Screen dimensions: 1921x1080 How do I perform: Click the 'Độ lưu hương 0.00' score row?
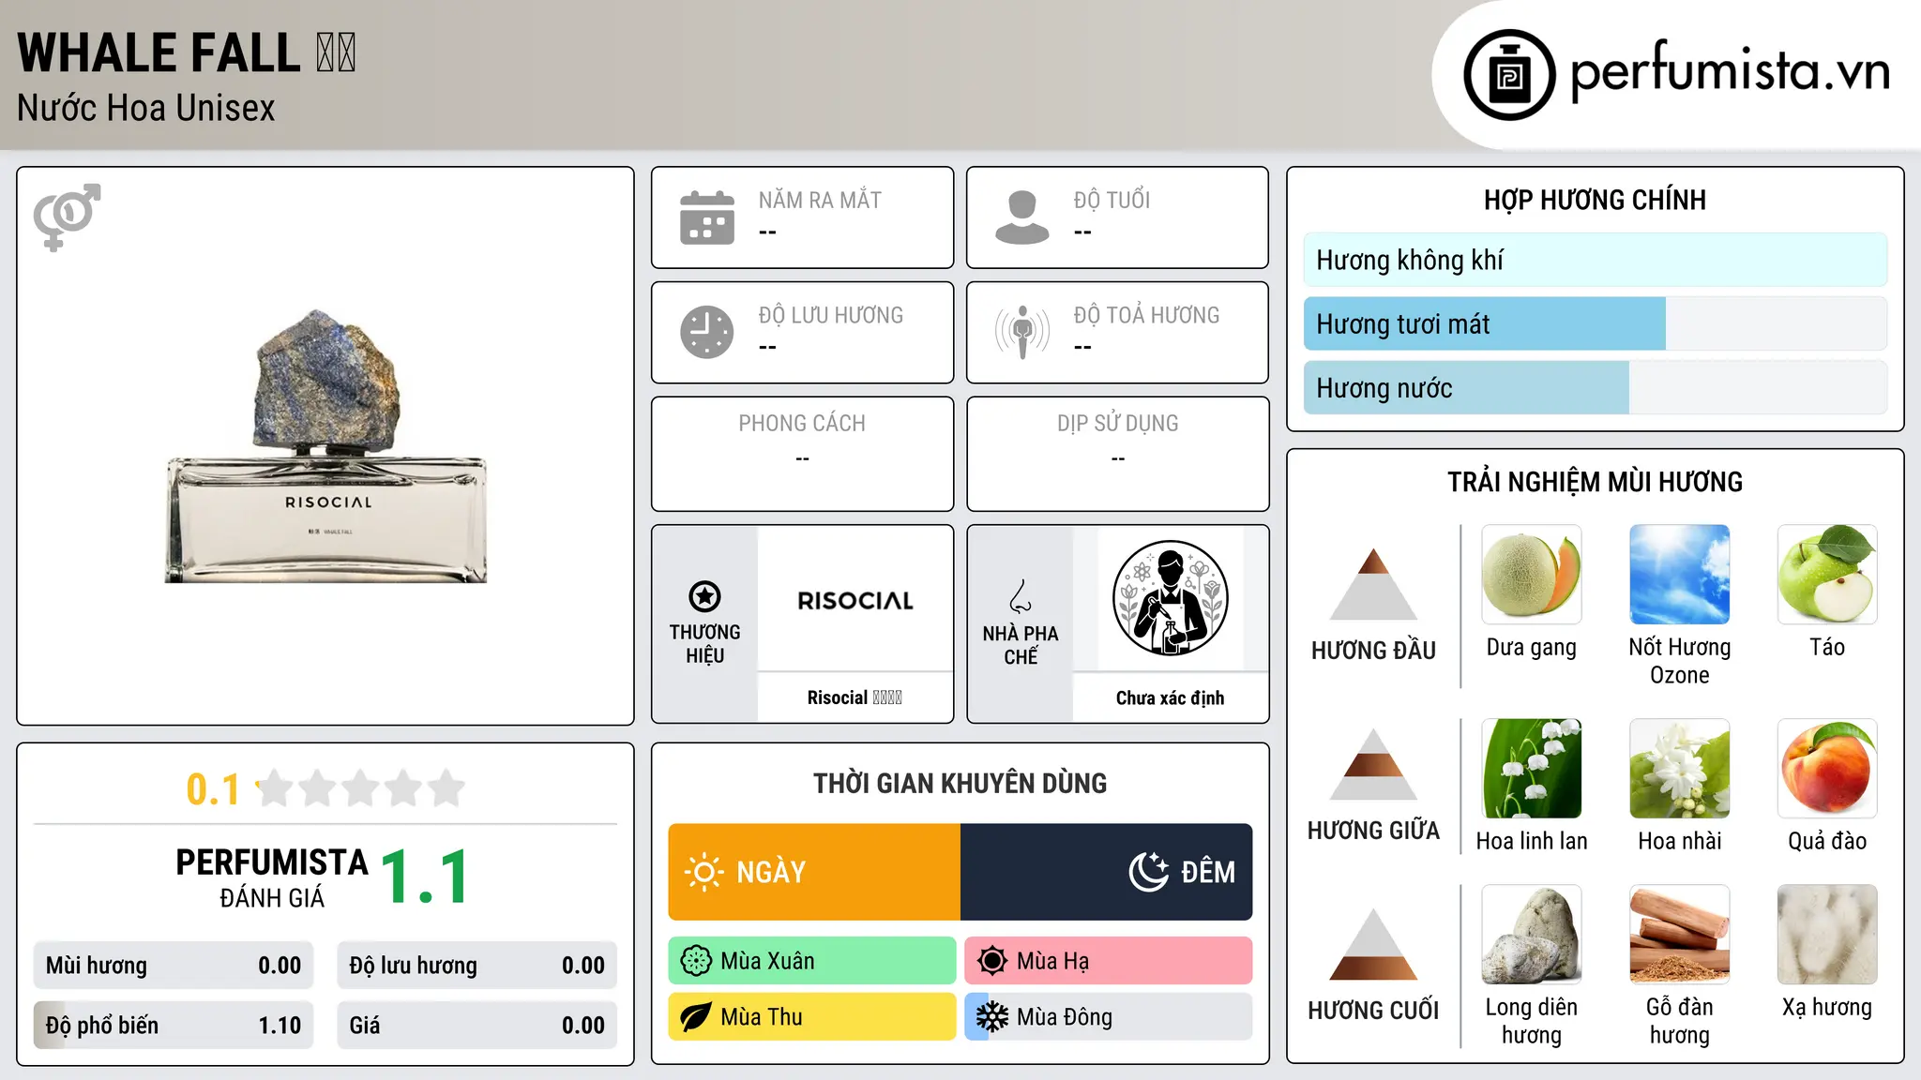(x=477, y=966)
